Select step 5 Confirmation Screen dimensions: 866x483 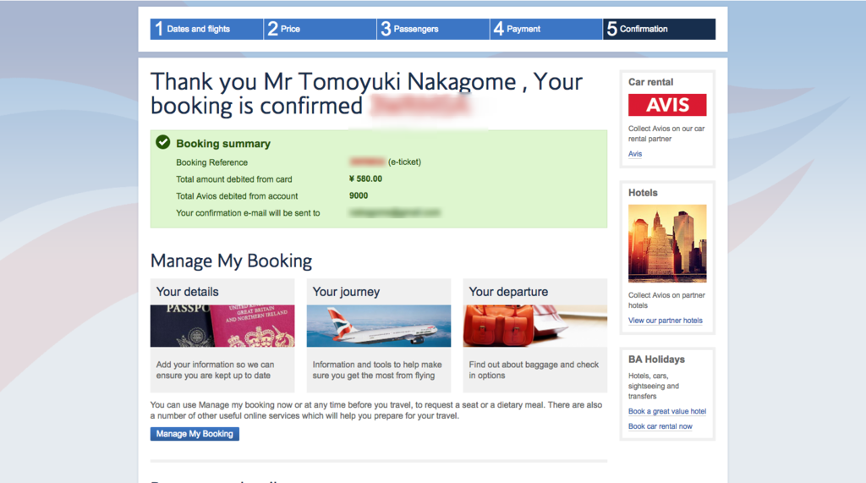[660, 29]
